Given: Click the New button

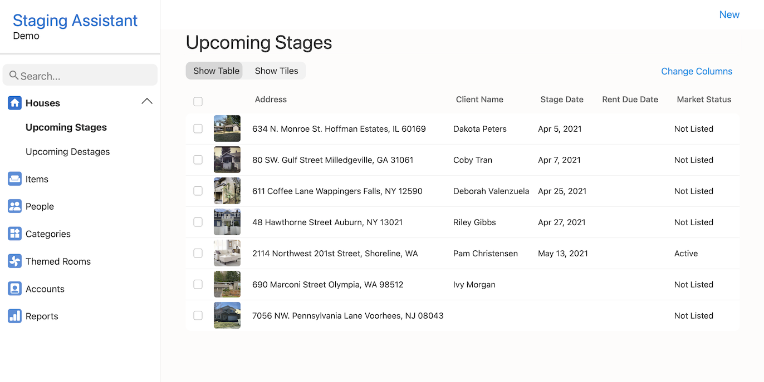Looking at the screenshot, I should pyautogui.click(x=729, y=14).
